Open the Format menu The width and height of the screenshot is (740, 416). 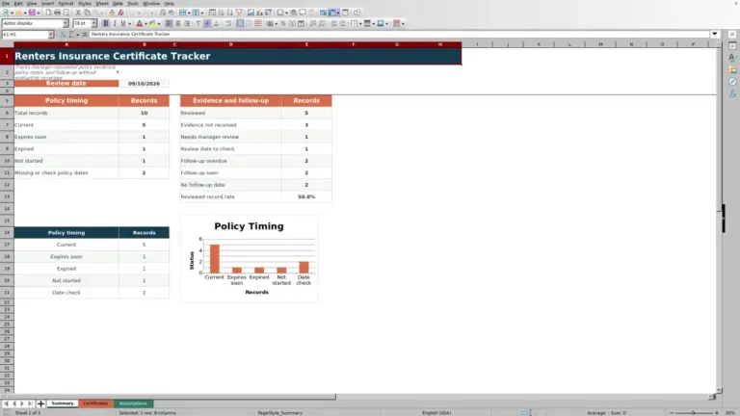66,3
